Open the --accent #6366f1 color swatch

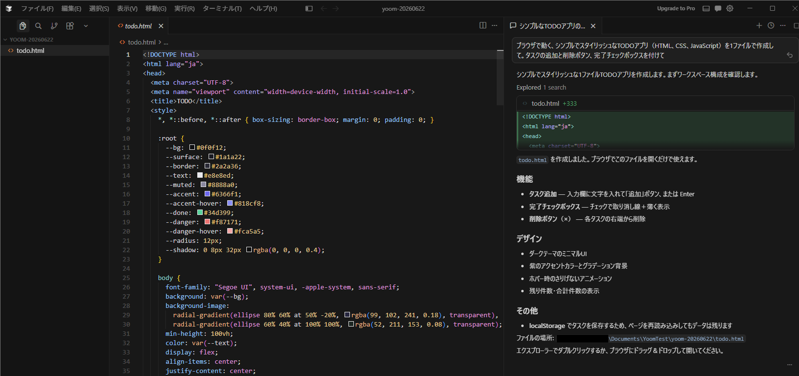[207, 194]
